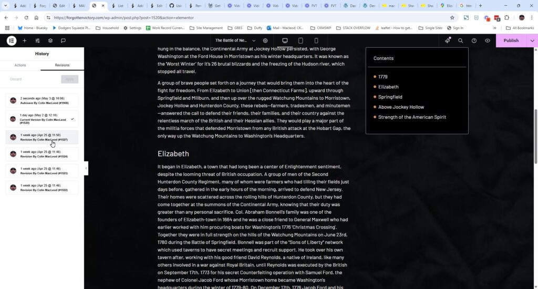Open What's New megaphone icon
Image resolution: width=538 pixels, height=289 pixels.
448,40
